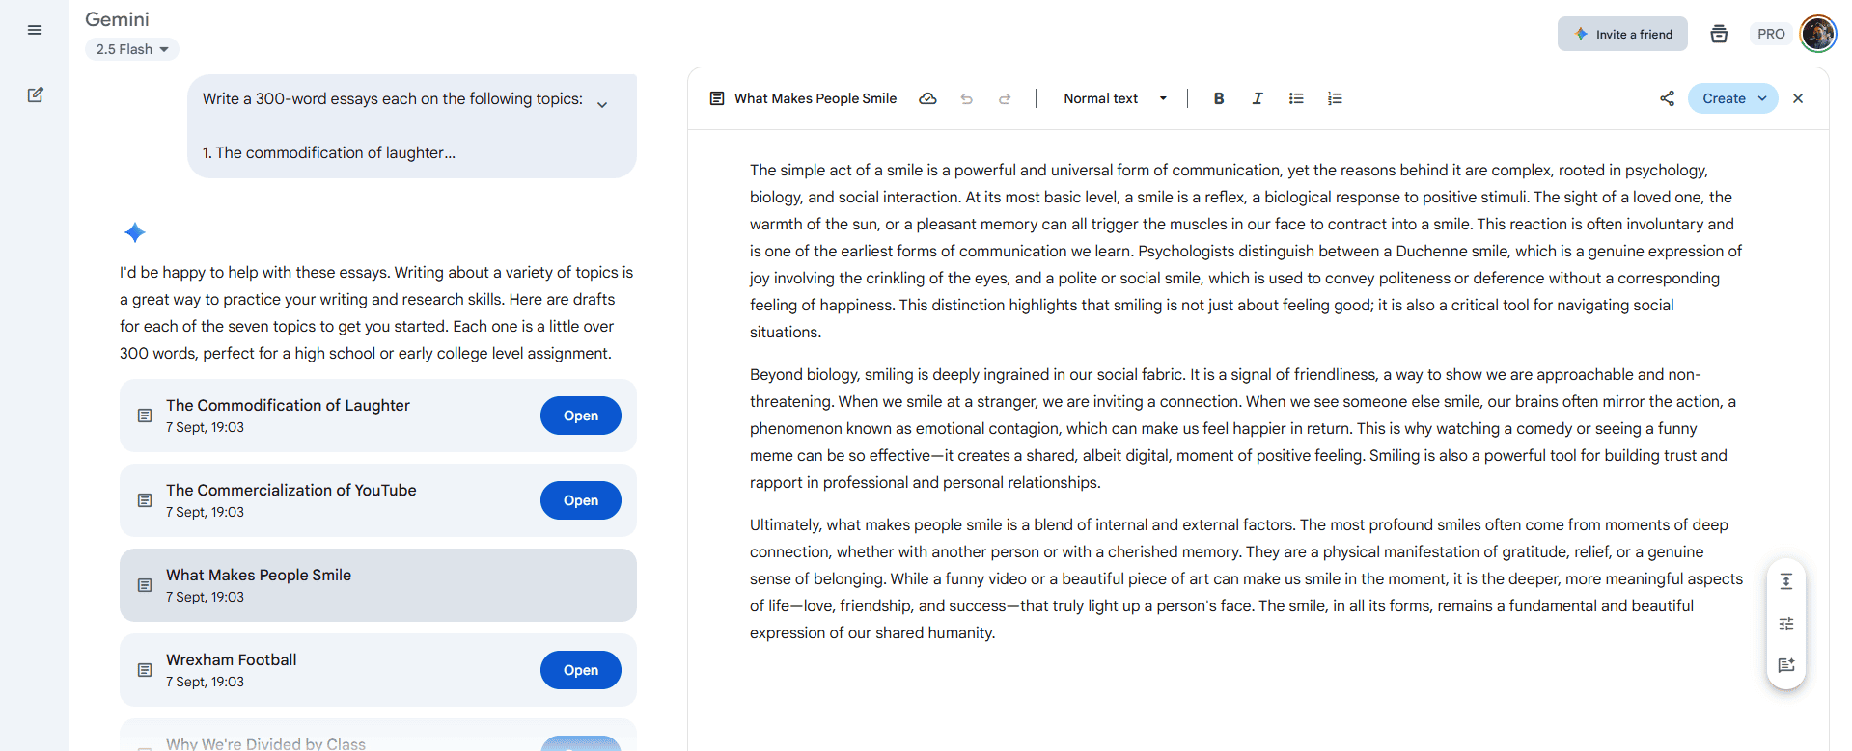The height and width of the screenshot is (751, 1852).
Task: Open the Normal text style dropdown
Action: pos(1115,98)
